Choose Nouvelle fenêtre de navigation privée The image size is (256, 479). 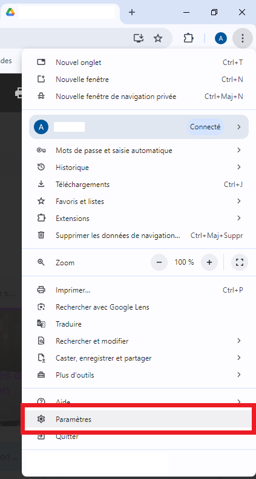tap(139, 97)
